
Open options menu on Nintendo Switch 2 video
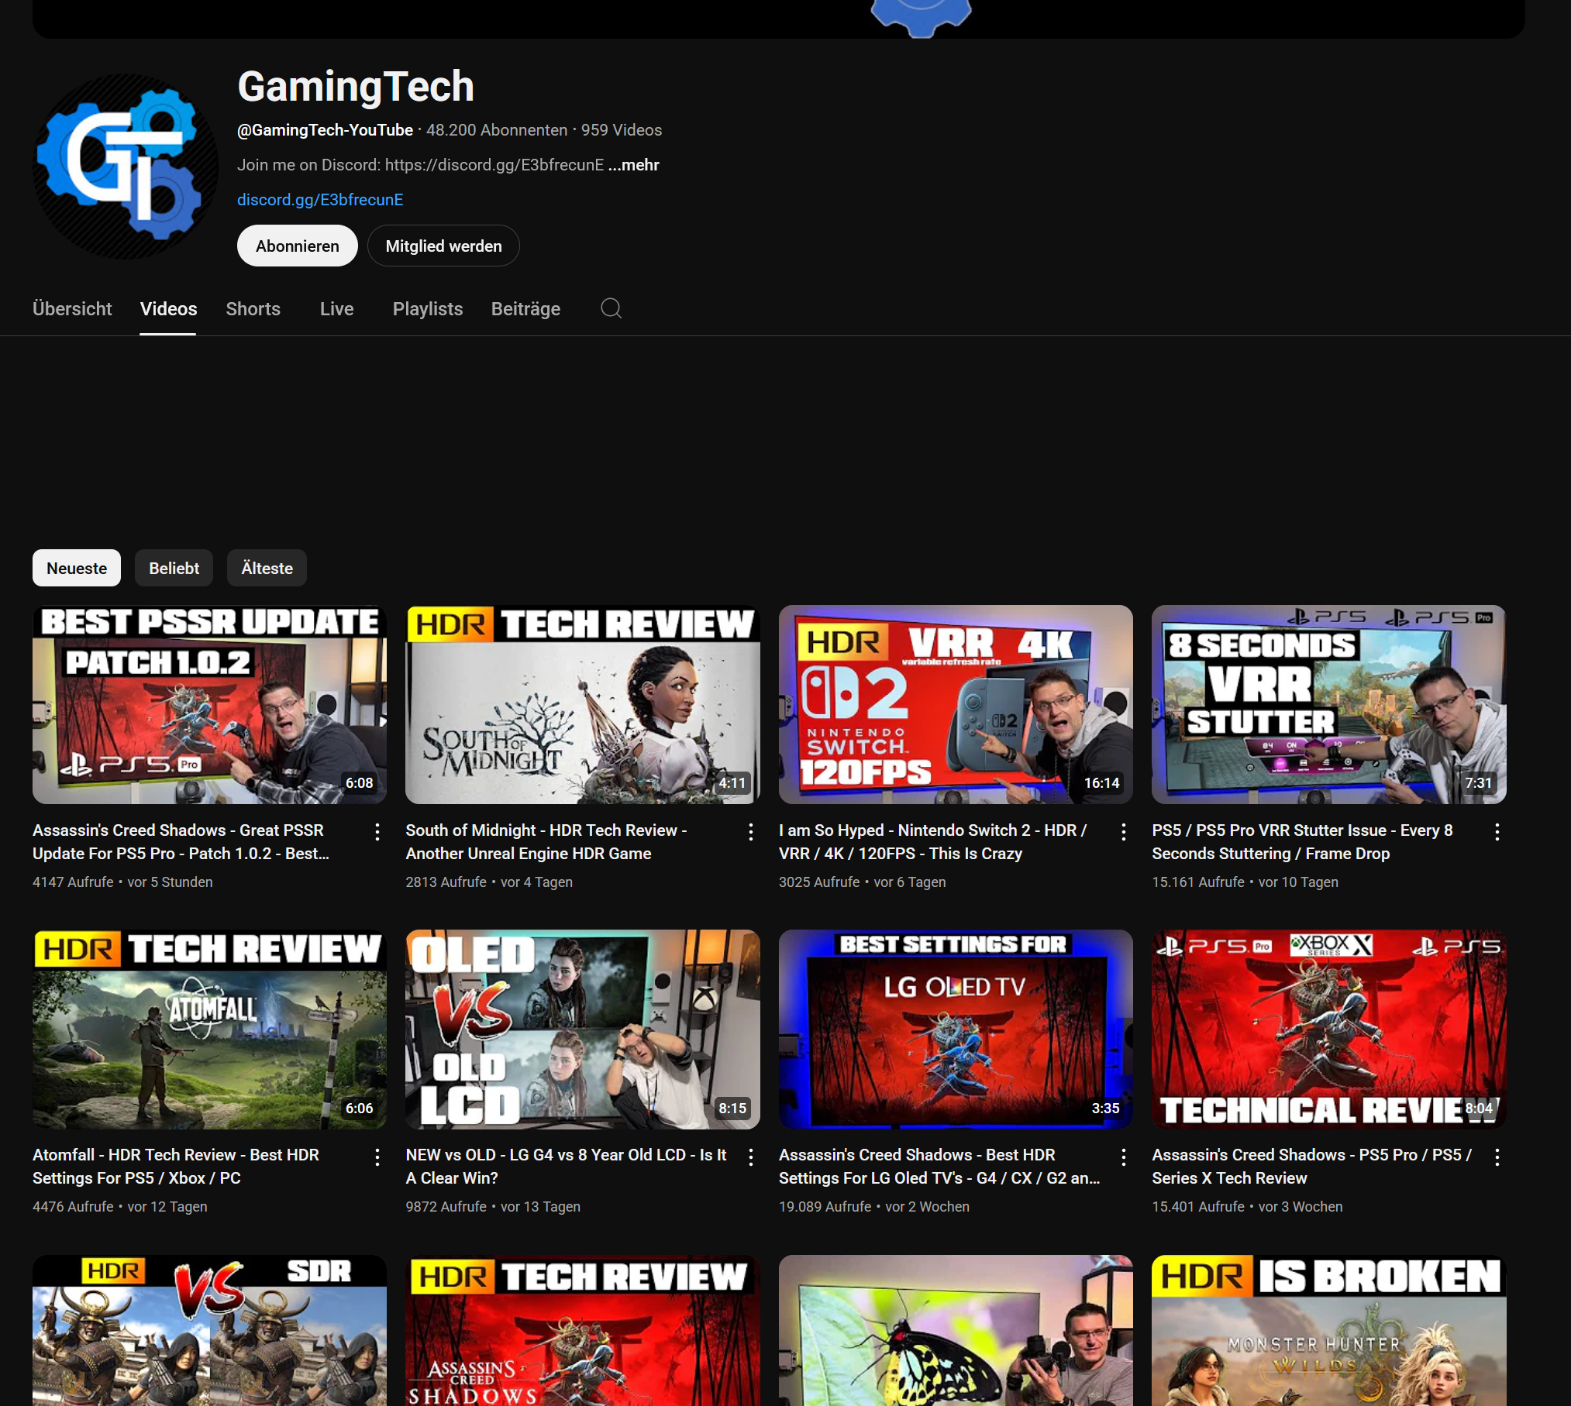[x=1123, y=831]
